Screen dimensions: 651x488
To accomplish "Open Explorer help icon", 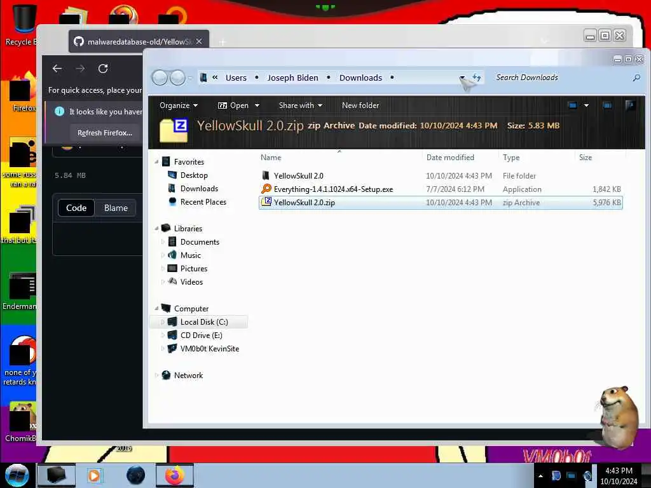I will [630, 105].
